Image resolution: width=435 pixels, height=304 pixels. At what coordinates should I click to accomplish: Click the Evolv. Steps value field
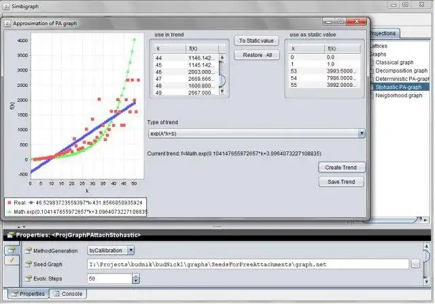tap(109, 278)
